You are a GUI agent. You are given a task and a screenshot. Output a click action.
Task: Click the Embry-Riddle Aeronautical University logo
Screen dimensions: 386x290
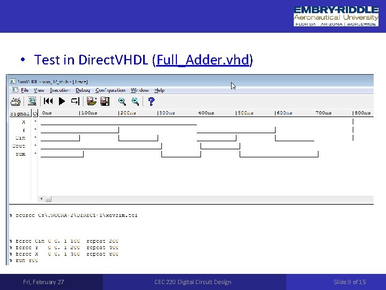point(336,16)
